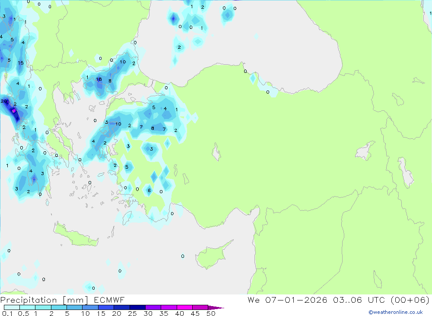The height and width of the screenshot is (316, 432).
Task: Click the "ECMWF" model label
Action: tap(109, 300)
